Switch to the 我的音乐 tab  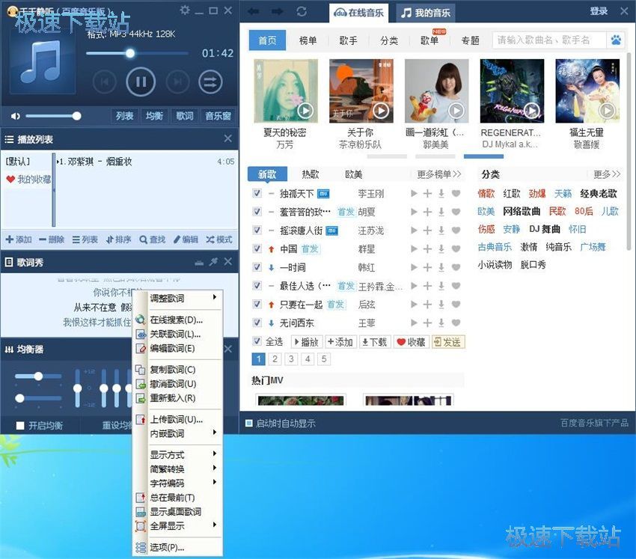(425, 13)
